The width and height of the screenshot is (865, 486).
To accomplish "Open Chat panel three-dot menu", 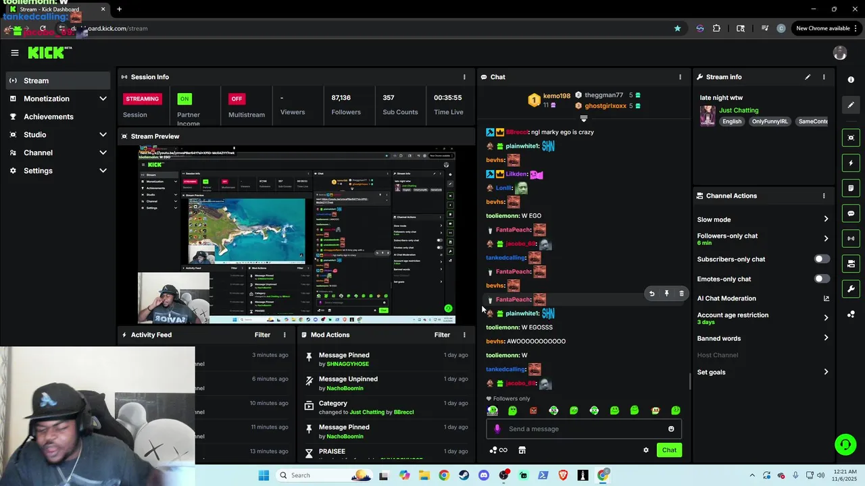I will click(x=680, y=77).
